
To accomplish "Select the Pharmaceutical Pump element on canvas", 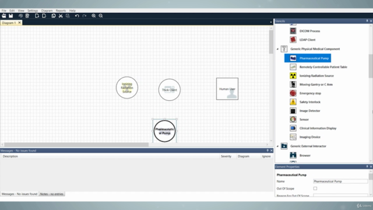I will (164, 131).
